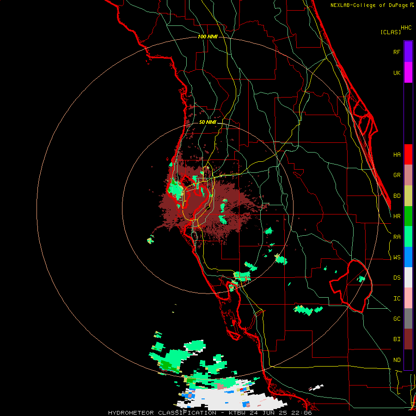Click the BD legend label
Image resolution: width=416 pixels, height=416 pixels.
[x=397, y=196]
